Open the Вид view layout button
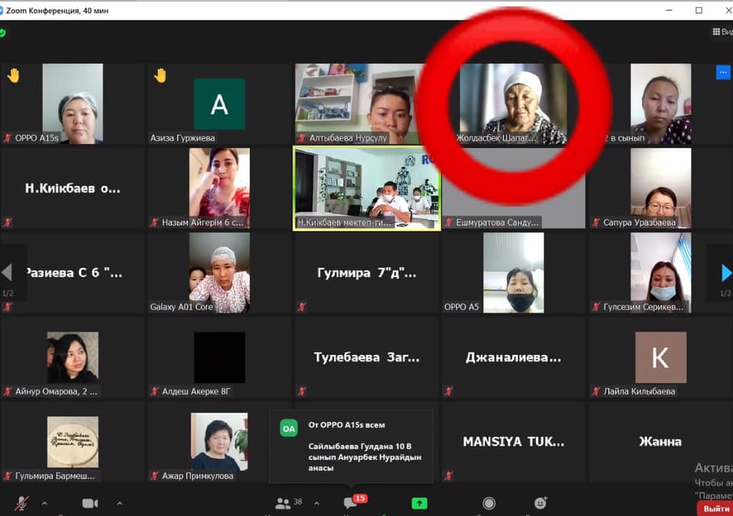The width and height of the screenshot is (733, 516). coord(723,32)
